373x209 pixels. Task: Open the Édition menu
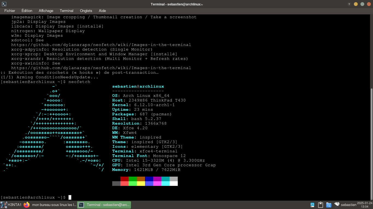tap(27, 11)
